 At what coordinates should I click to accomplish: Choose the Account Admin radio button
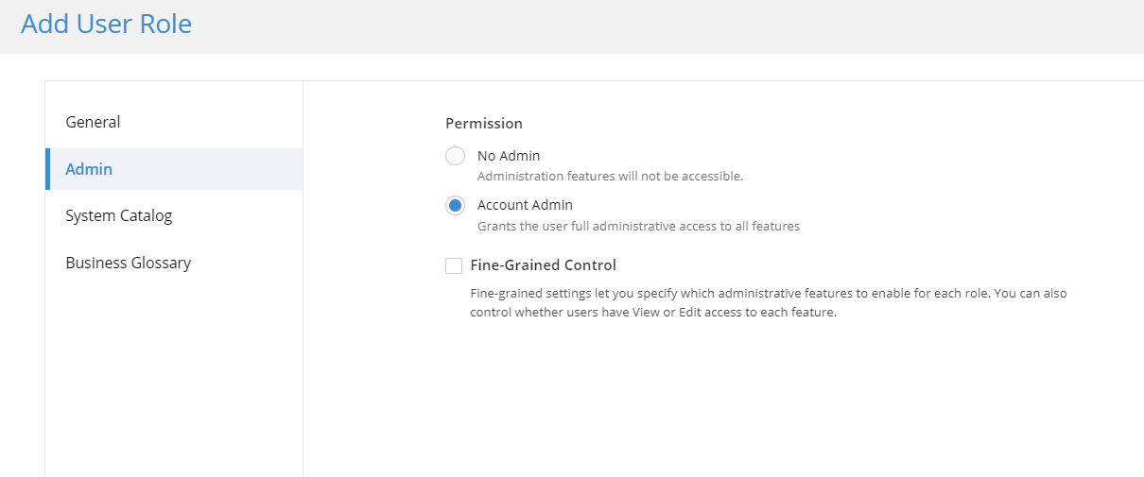pyautogui.click(x=455, y=205)
